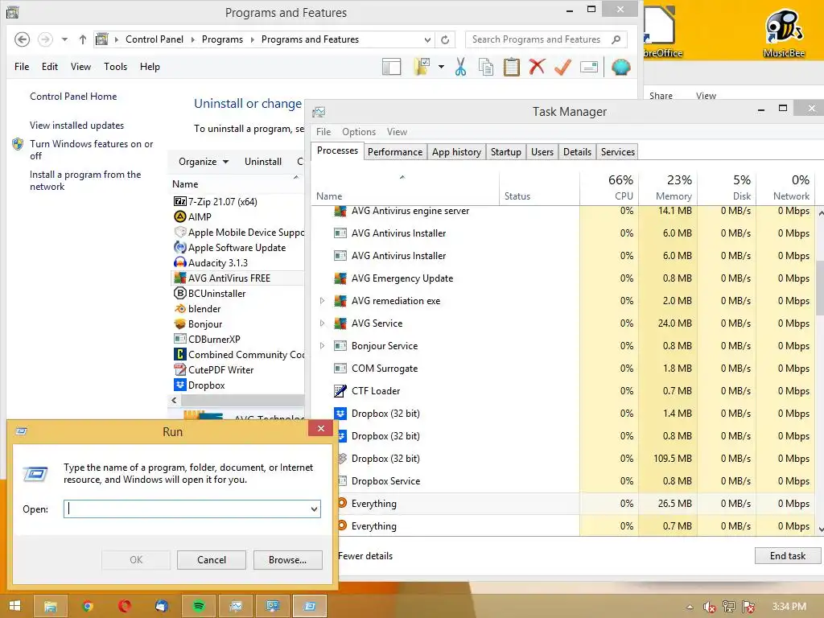Switch to the Services tab
Screen dimensions: 824x618
(x=617, y=152)
